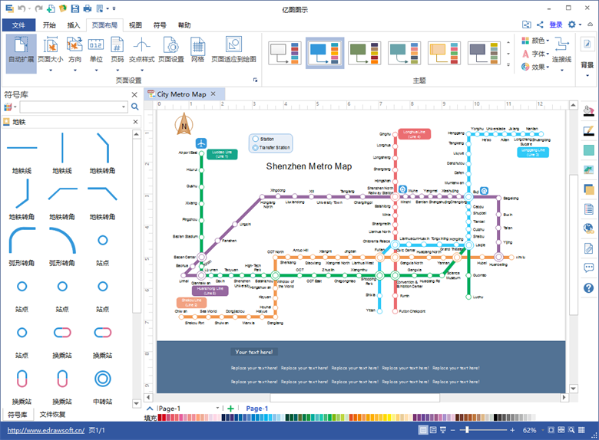Click the 登录 login link
Image resolution: width=599 pixels, height=440 pixels.
coord(555,25)
